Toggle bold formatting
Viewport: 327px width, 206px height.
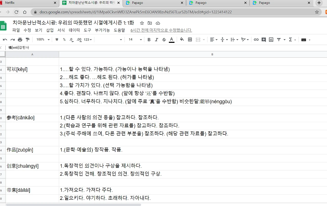point(149,40)
